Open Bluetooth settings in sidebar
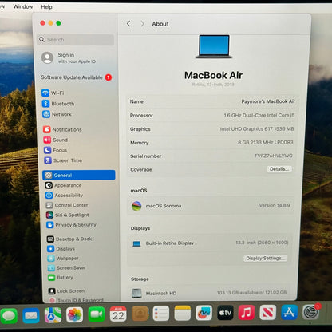 pos(58,104)
